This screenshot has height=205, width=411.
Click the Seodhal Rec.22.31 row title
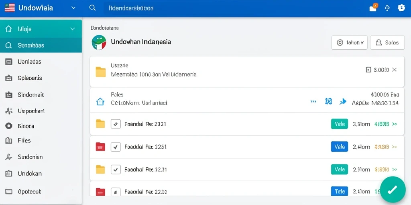(145, 169)
